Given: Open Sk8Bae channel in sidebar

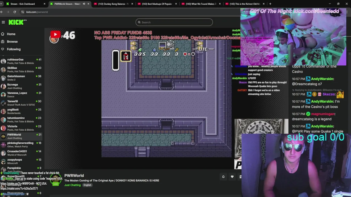Looking at the screenshot, I should 22,69.
